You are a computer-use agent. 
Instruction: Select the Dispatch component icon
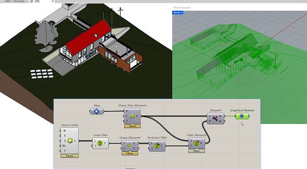[215, 119]
